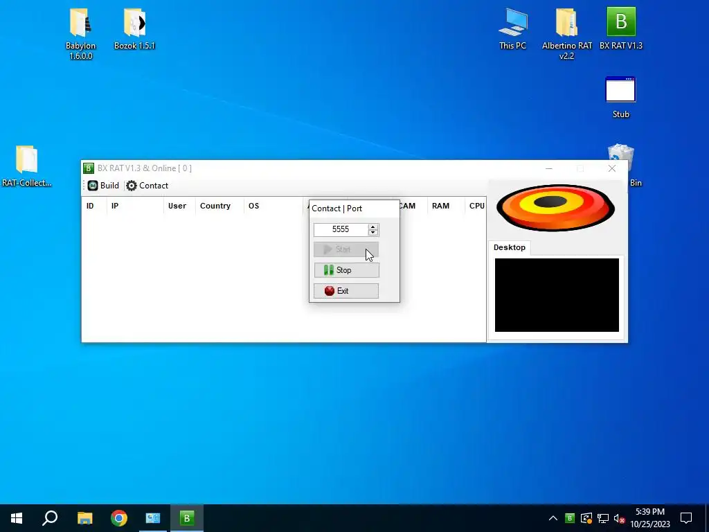709x532 pixels.
Task: Open the taskbar clock and date
Action: (x=649, y=518)
